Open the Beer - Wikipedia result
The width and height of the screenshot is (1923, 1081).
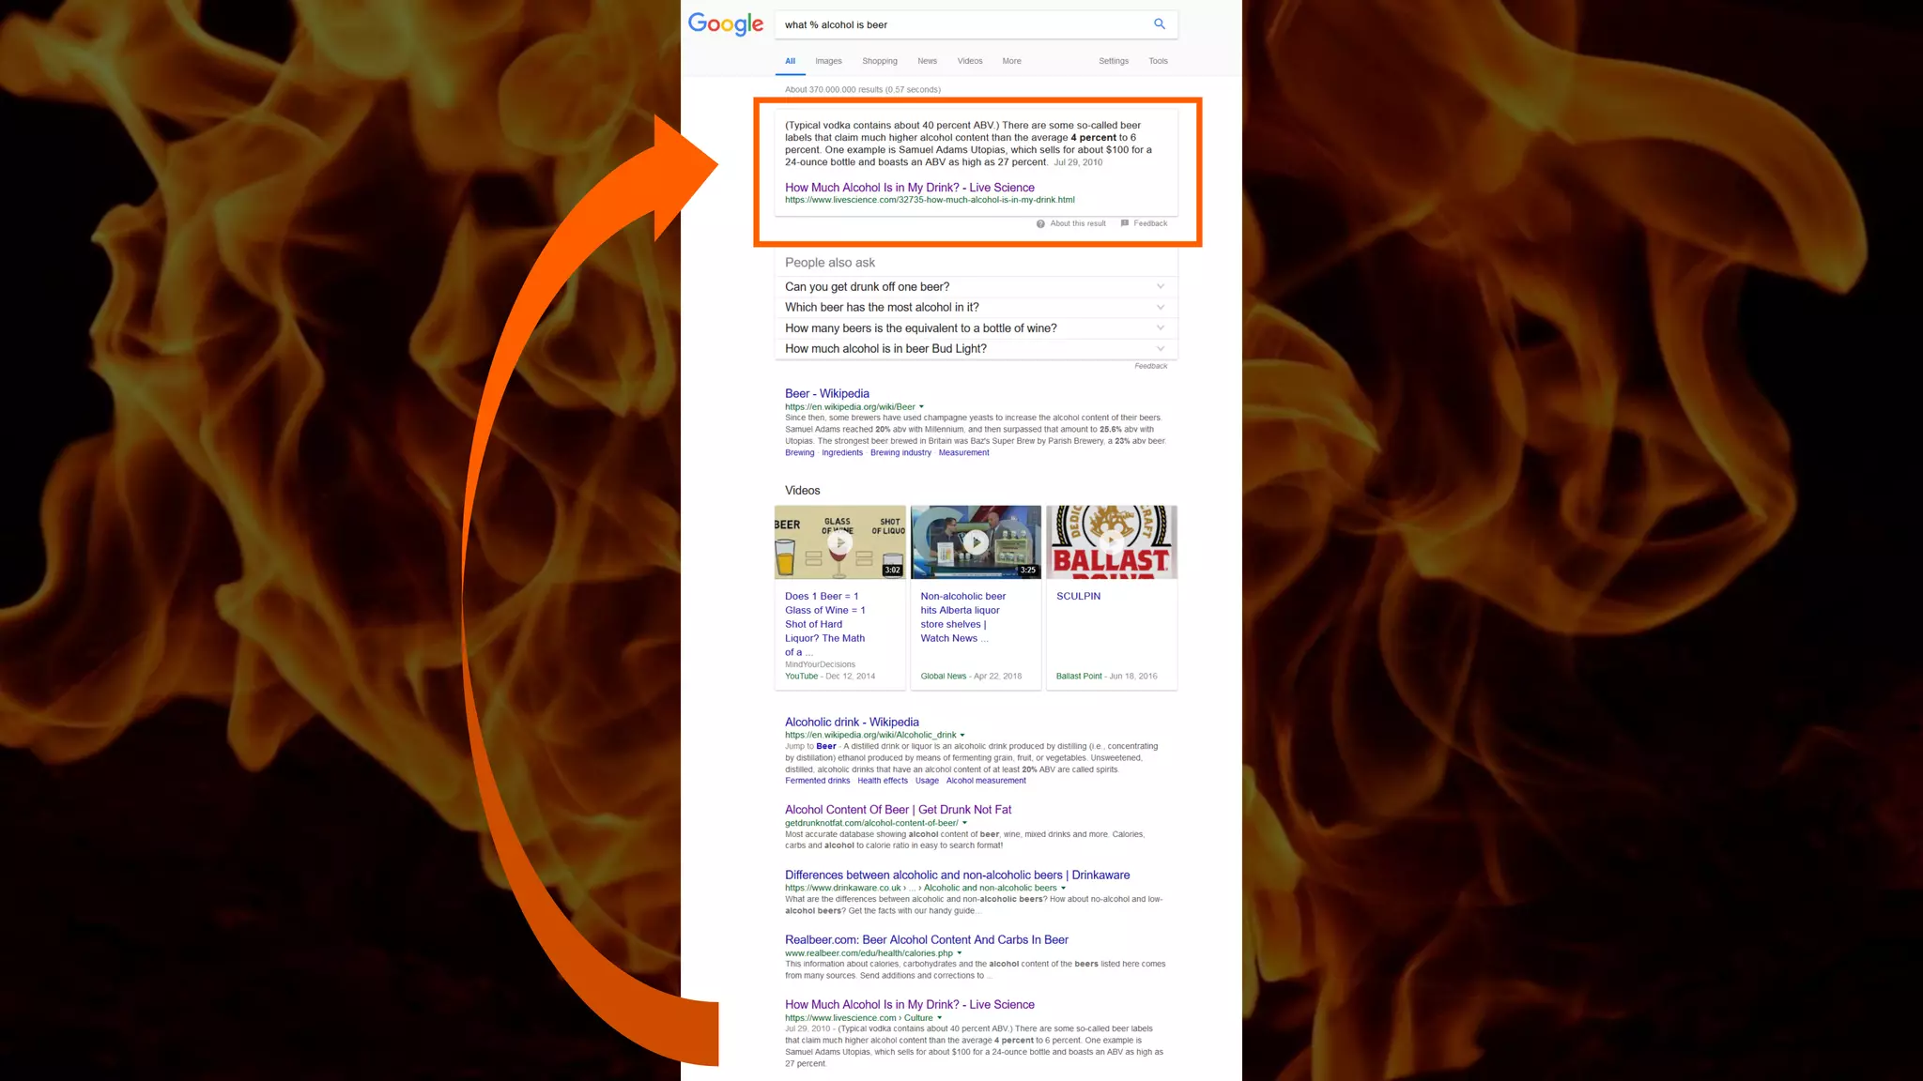pyautogui.click(x=826, y=393)
